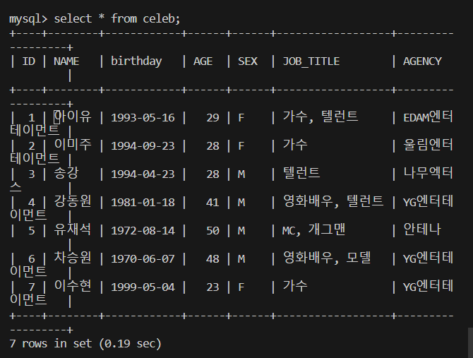Click job title 영화배우, 모델
The height and width of the screenshot is (358, 473).
coord(327,258)
